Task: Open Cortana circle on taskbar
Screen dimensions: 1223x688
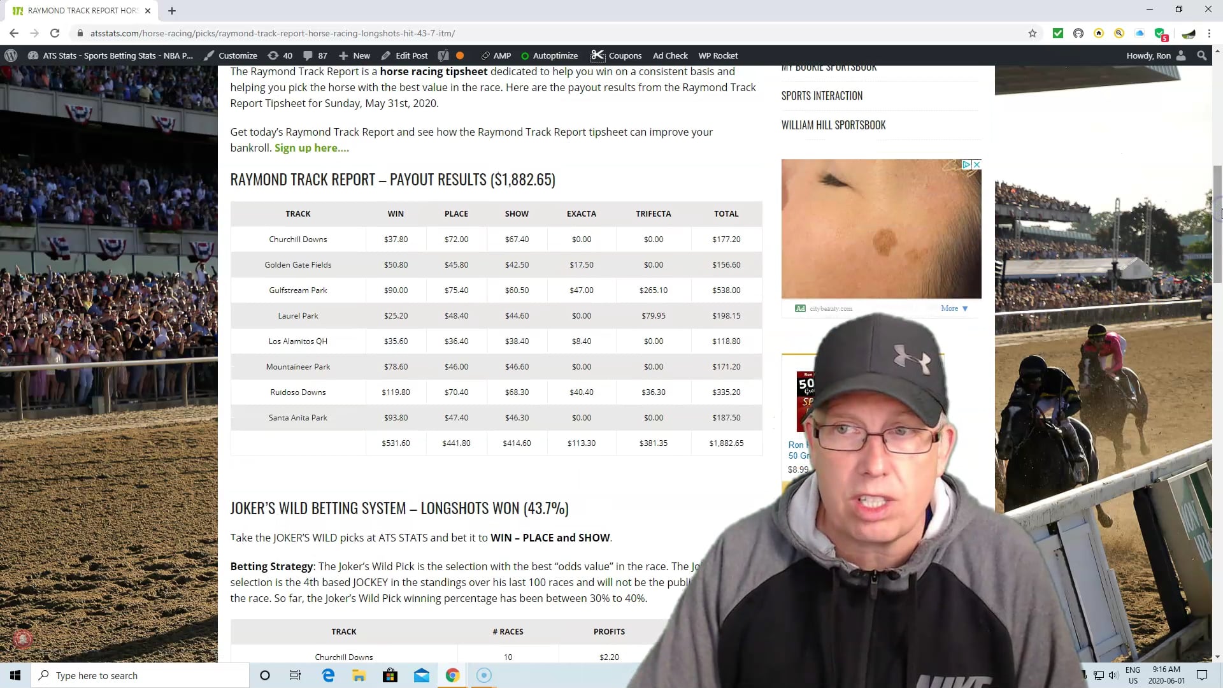Action: tap(265, 675)
